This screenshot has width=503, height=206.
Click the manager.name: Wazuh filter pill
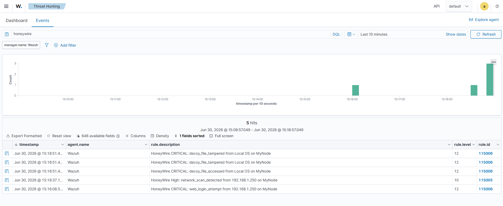[x=21, y=45]
